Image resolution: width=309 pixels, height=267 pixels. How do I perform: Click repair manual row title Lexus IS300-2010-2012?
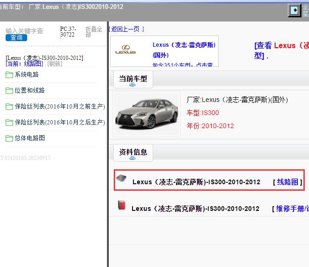(x=195, y=209)
